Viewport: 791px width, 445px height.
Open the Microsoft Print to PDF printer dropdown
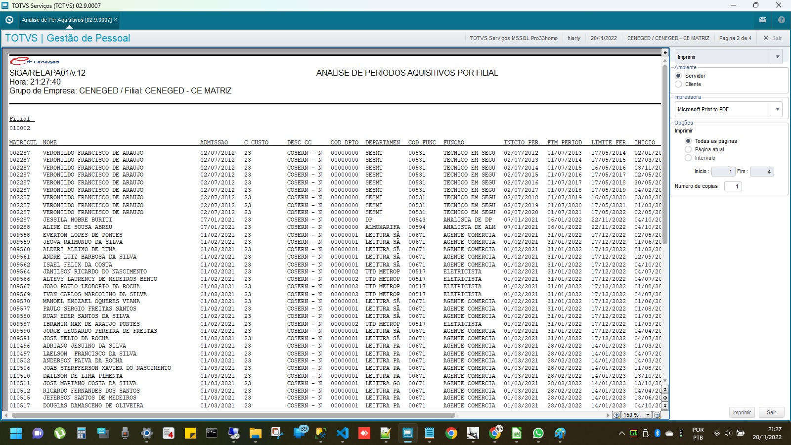pyautogui.click(x=777, y=109)
